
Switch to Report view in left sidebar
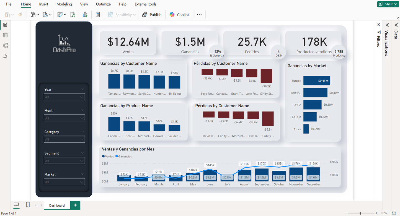pos(5,25)
